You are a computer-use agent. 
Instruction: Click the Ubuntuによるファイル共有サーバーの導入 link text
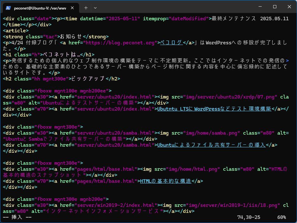[211, 145]
